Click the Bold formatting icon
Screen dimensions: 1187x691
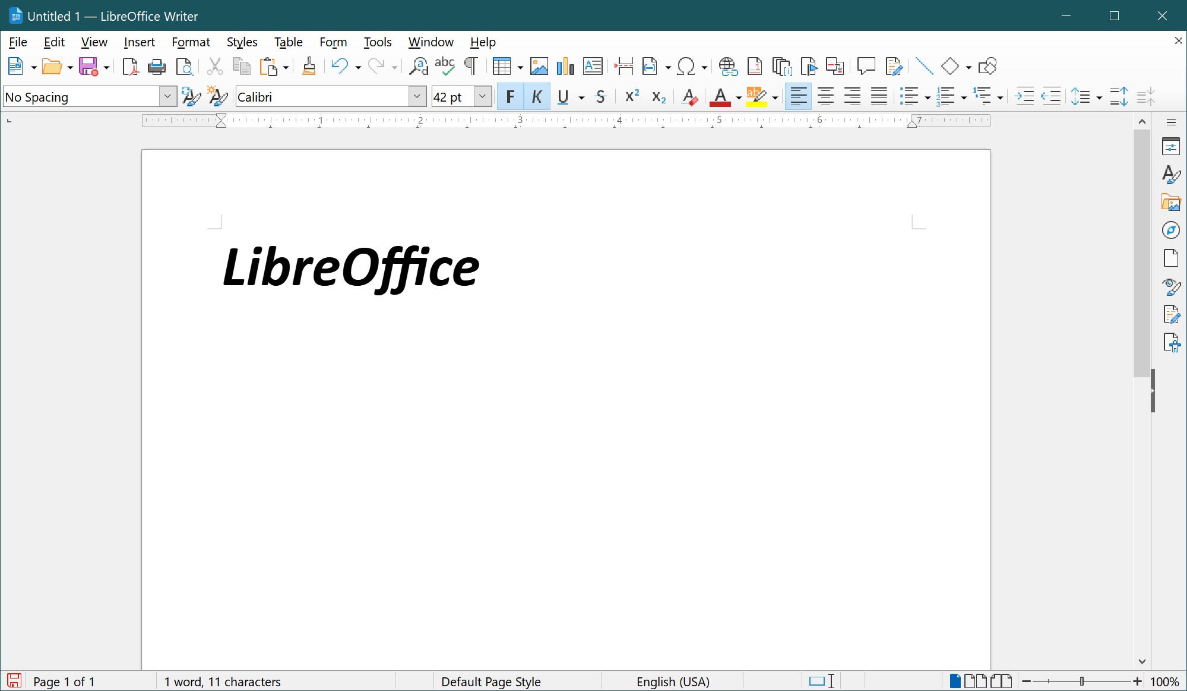pyautogui.click(x=509, y=97)
